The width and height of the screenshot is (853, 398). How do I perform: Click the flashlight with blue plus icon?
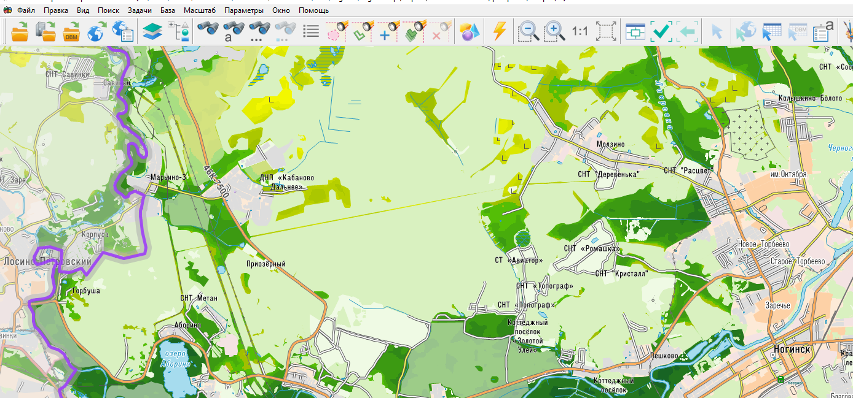(388, 31)
